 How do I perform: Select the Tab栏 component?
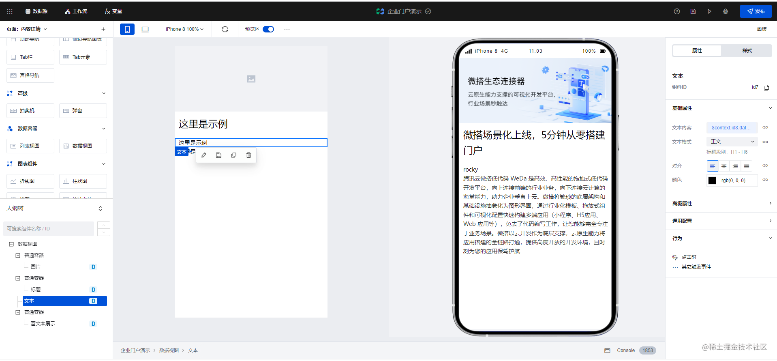(x=30, y=57)
